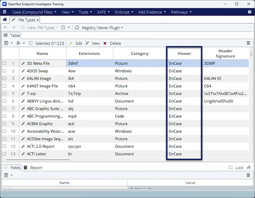
Task: Click the horizontal scrollbar under the table
Action: 38,160
